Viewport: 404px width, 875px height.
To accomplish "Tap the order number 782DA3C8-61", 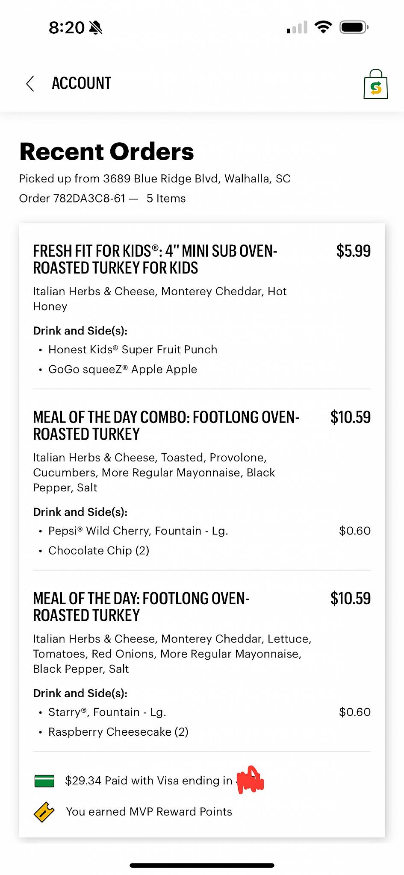I will (x=89, y=199).
